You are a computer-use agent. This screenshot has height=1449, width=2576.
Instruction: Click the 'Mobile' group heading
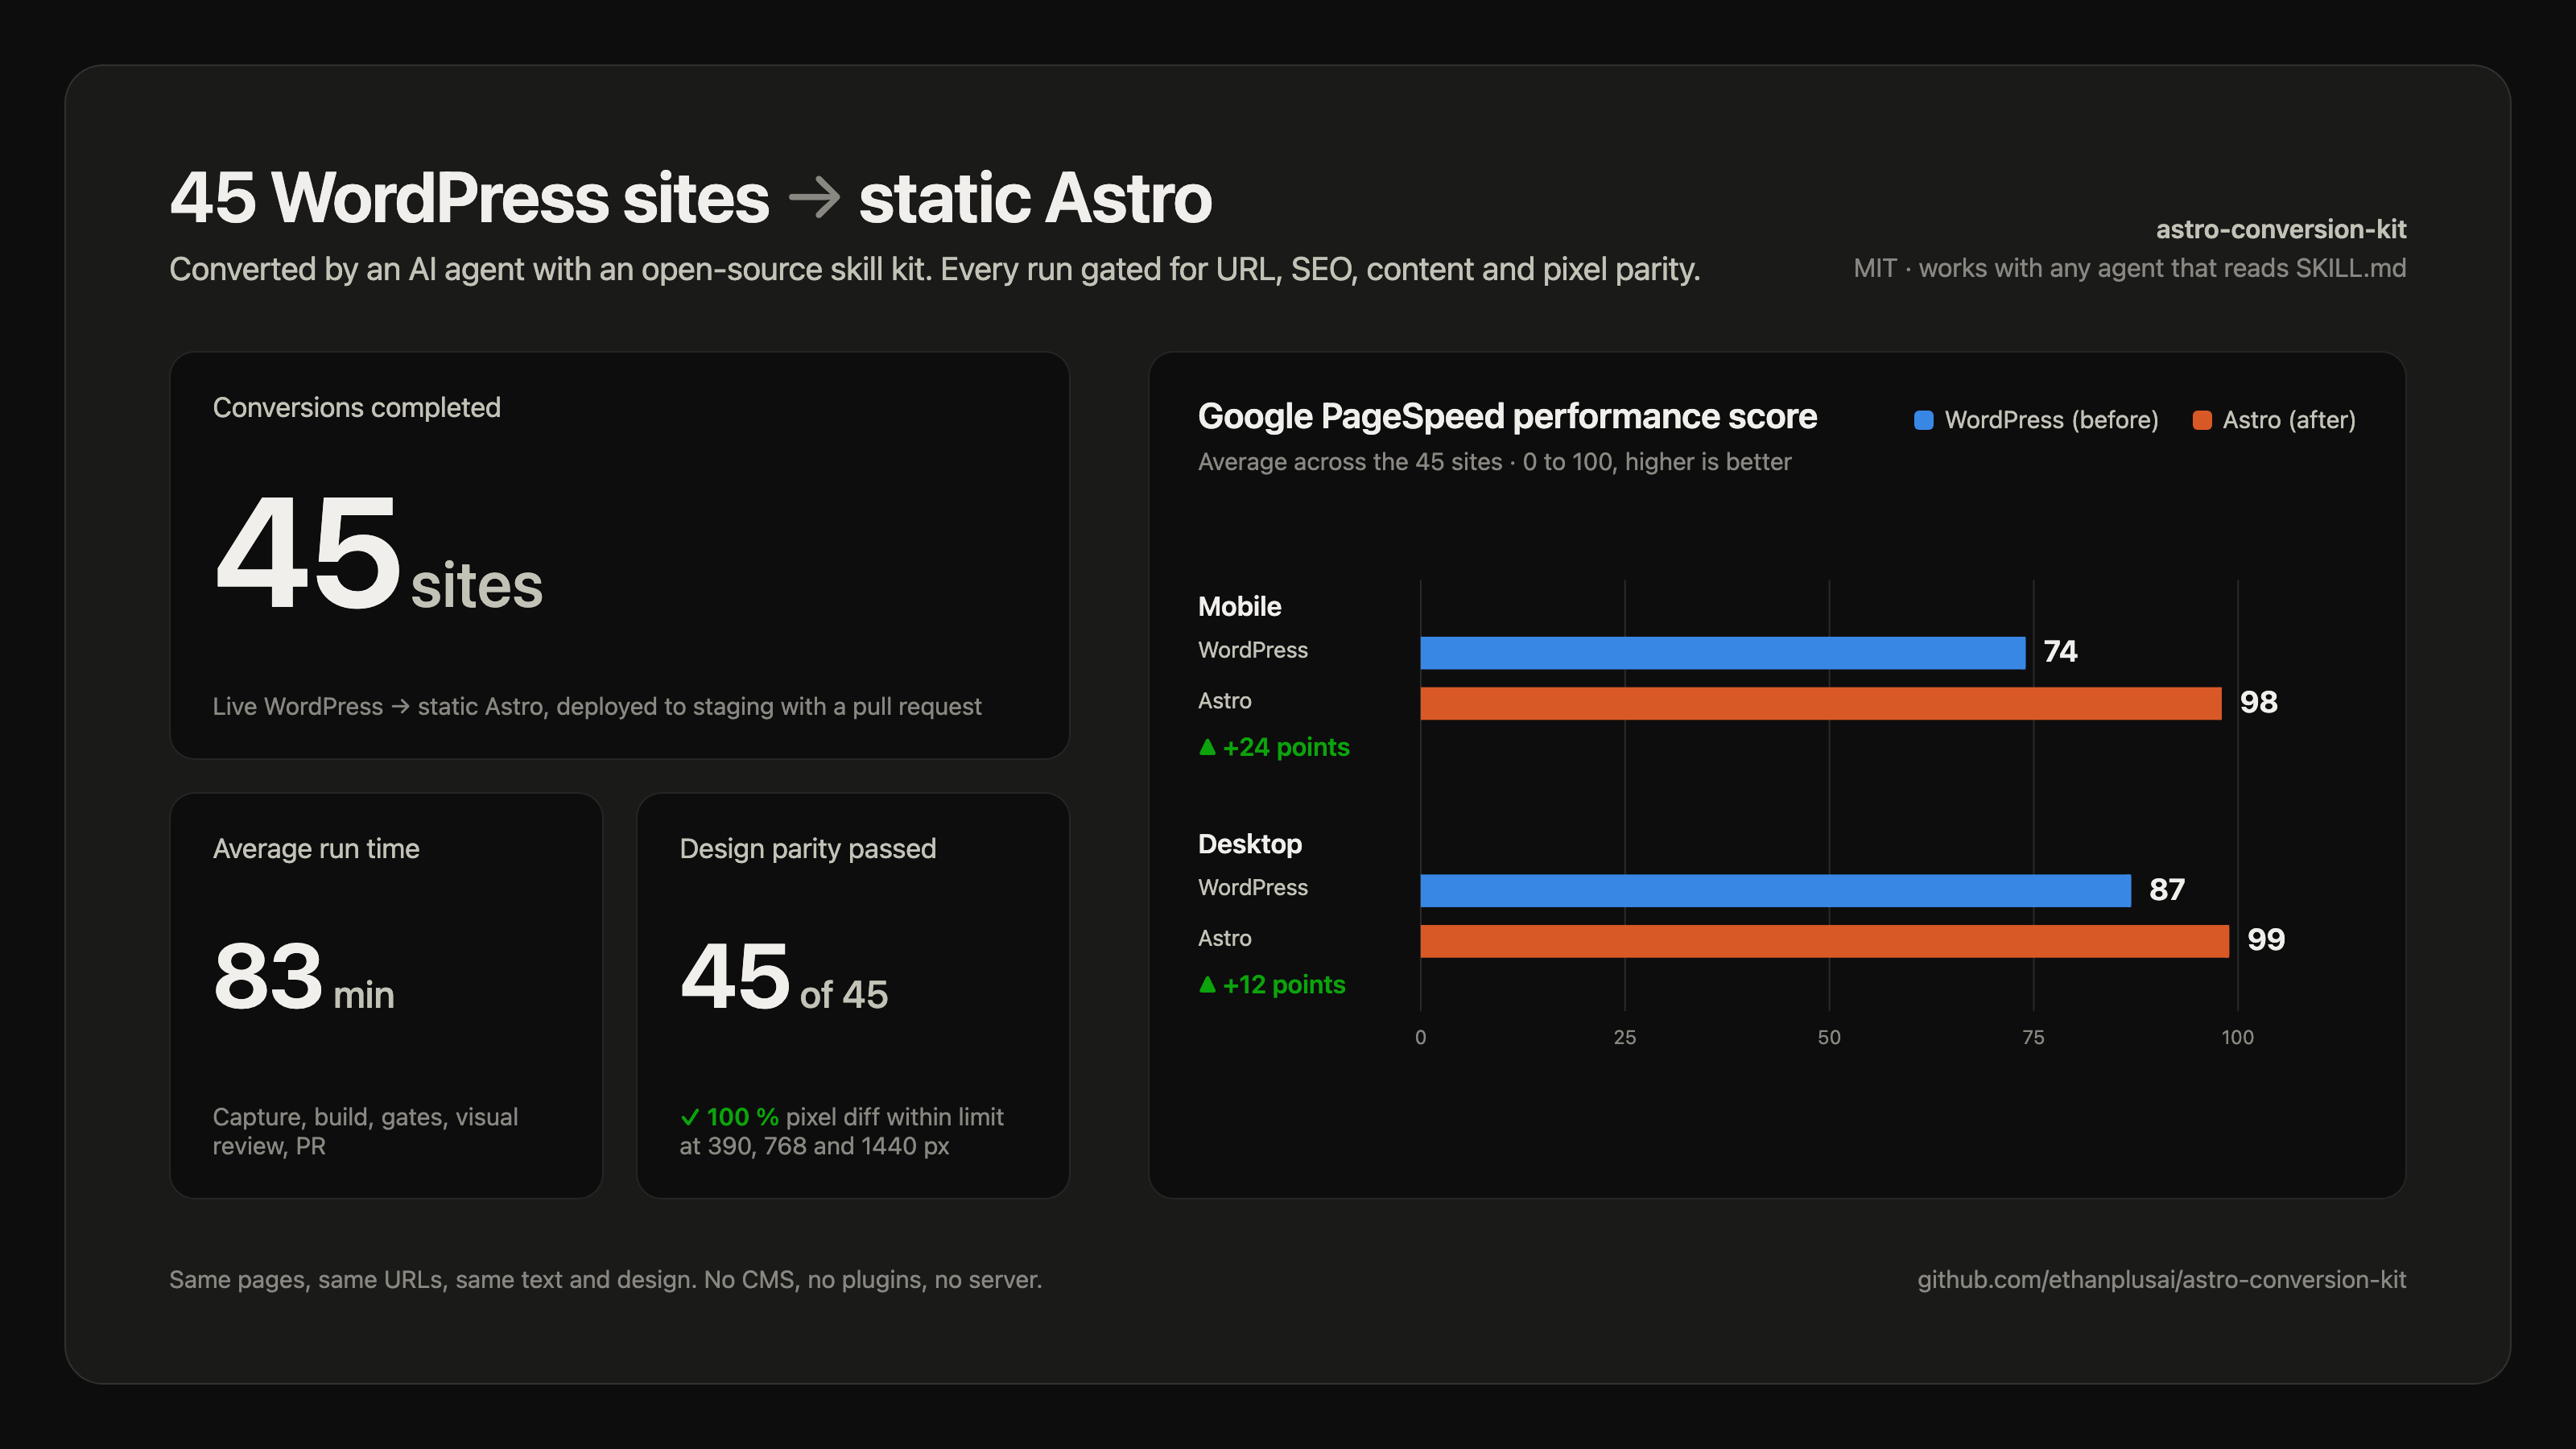1239,606
